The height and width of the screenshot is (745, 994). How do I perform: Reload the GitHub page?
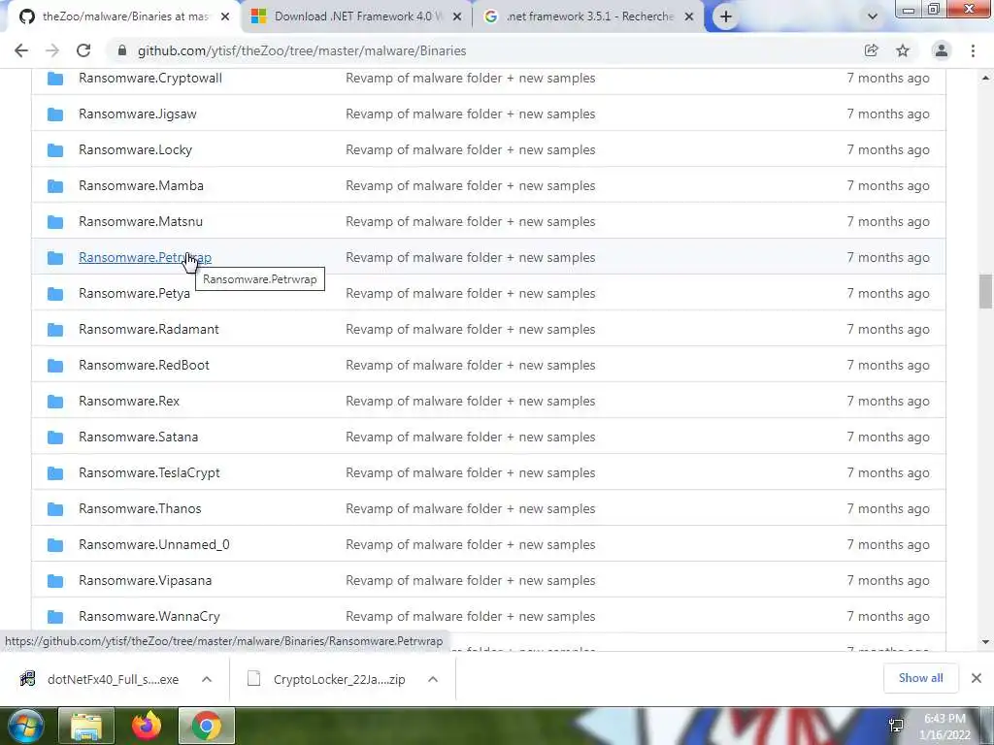pos(83,50)
